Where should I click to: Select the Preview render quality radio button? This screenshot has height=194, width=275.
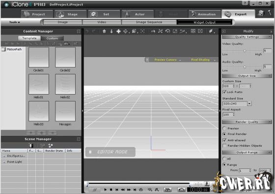224,129
